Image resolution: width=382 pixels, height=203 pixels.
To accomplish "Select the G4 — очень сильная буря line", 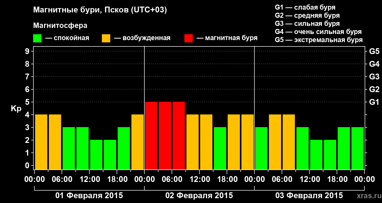I will pyautogui.click(x=318, y=32).
